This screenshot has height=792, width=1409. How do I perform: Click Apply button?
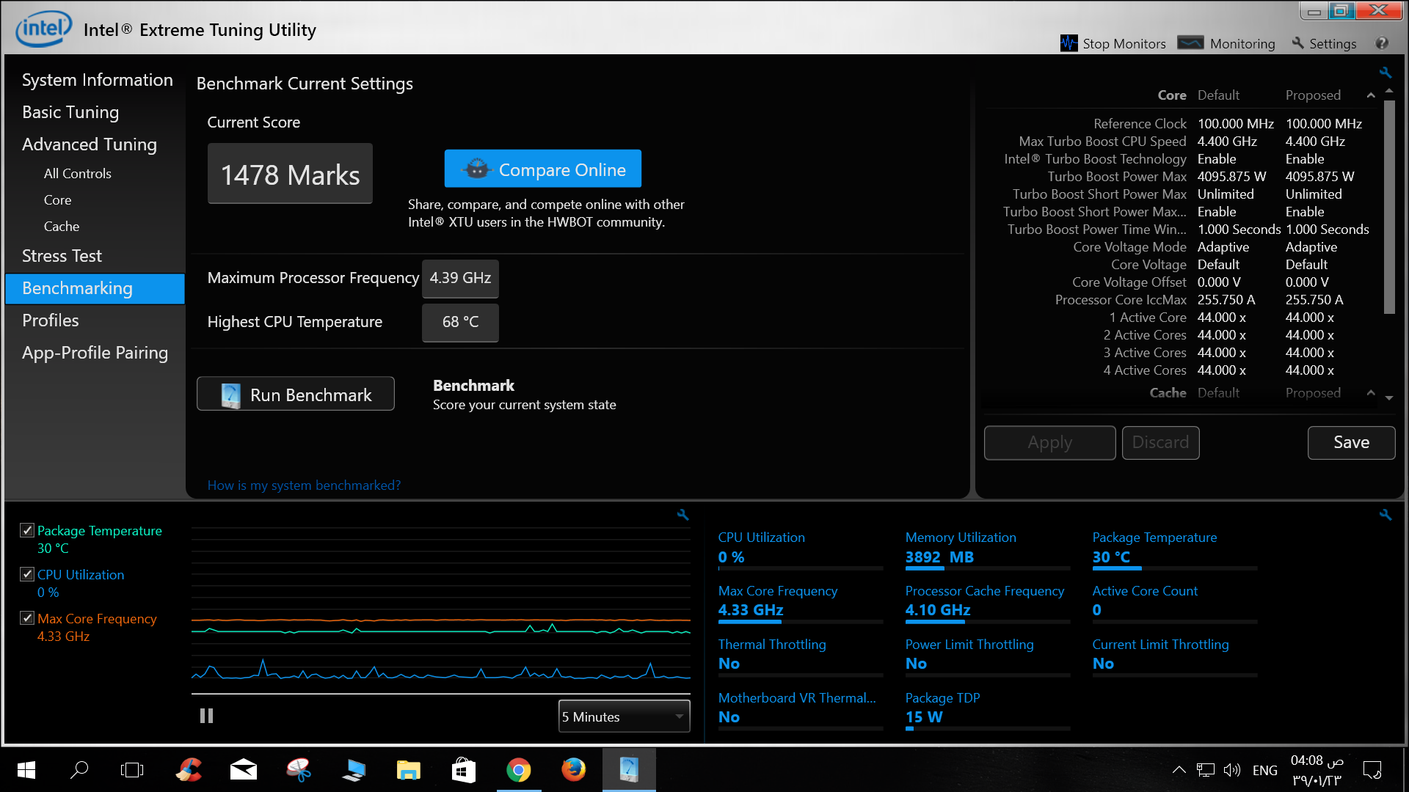[x=1049, y=442]
